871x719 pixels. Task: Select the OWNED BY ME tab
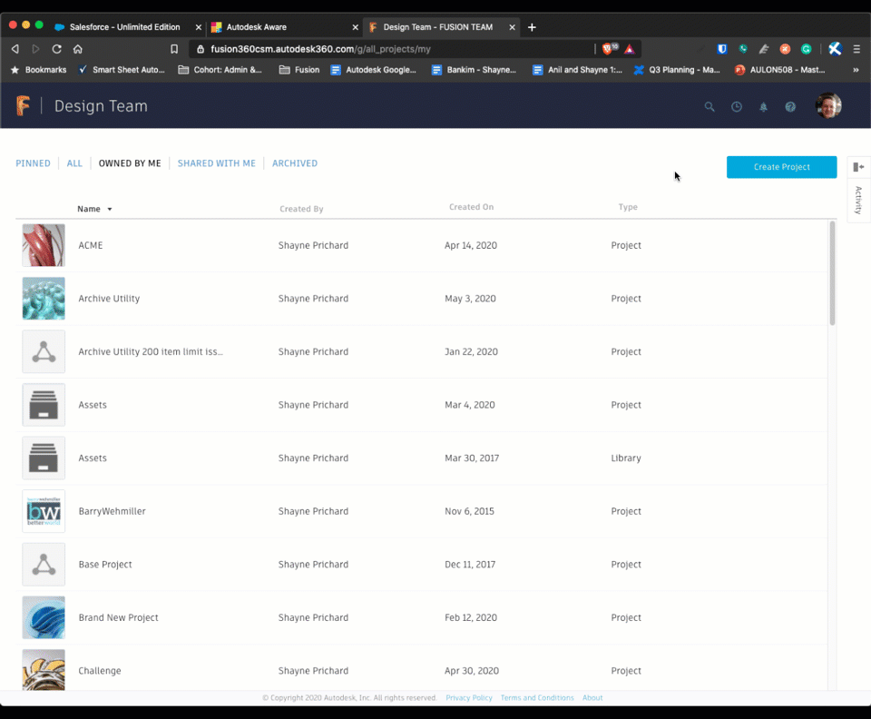[x=130, y=163]
